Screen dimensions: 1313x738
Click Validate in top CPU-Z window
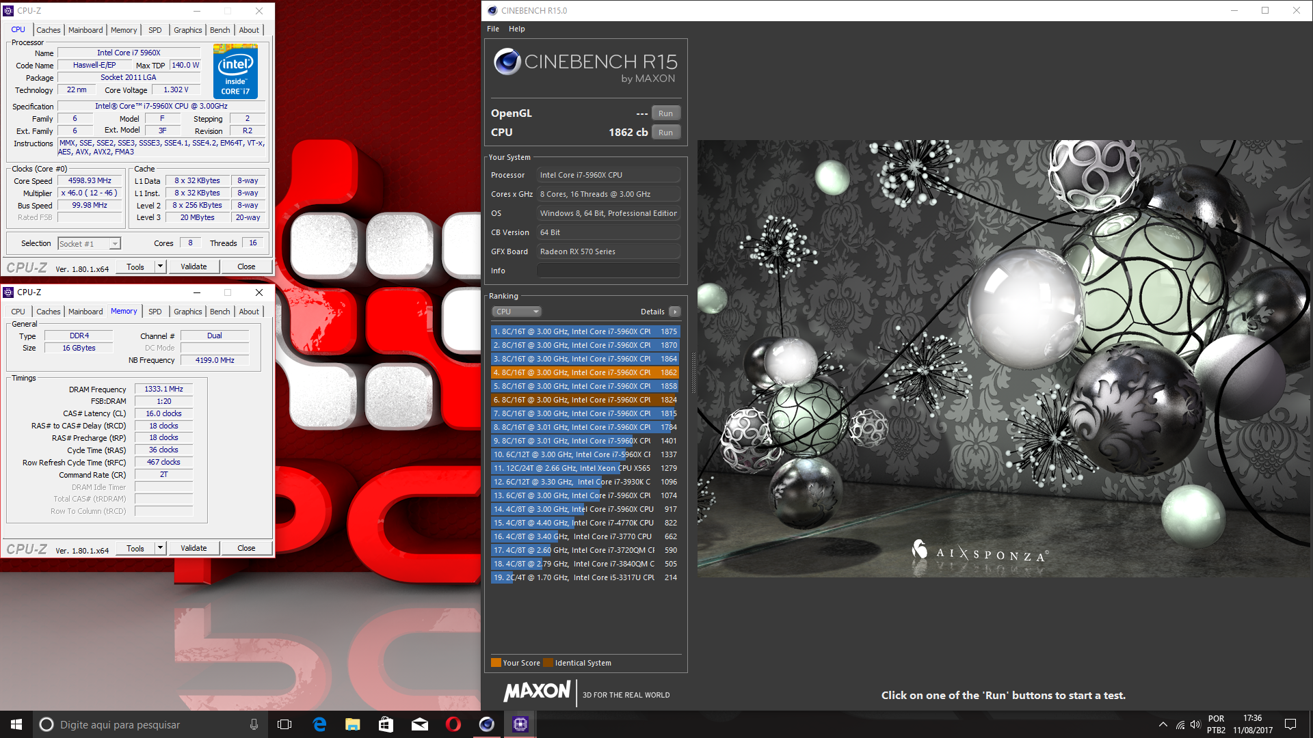194,266
